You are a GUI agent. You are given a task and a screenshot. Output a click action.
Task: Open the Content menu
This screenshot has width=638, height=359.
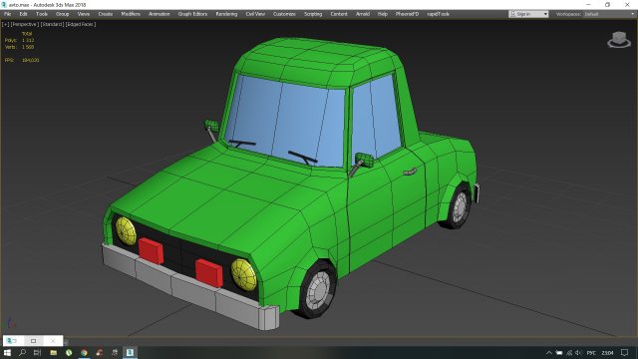coord(339,14)
